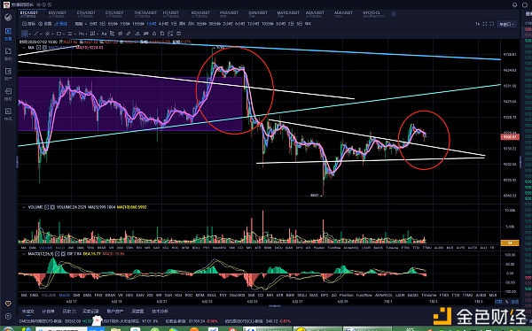Select the 4-hour timeframe button

(x=163, y=24)
